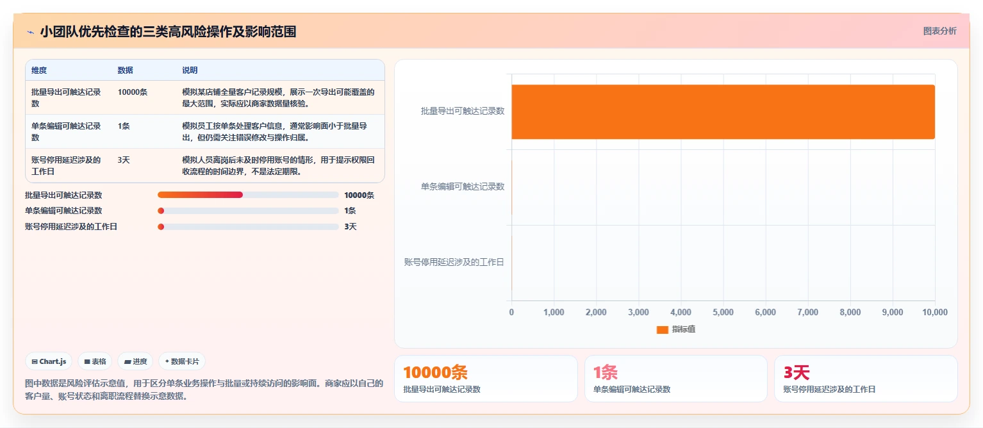Click the card caption 账号停用延迟涉及的工作日

tap(829, 390)
